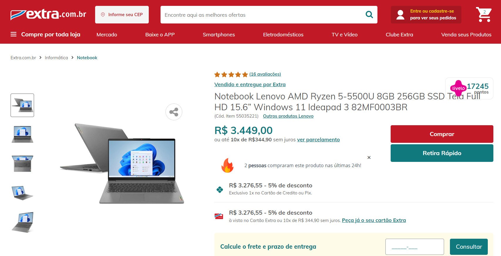The width and height of the screenshot is (501, 256).
Task: Click the search magnifier icon
Action: tap(369, 14)
